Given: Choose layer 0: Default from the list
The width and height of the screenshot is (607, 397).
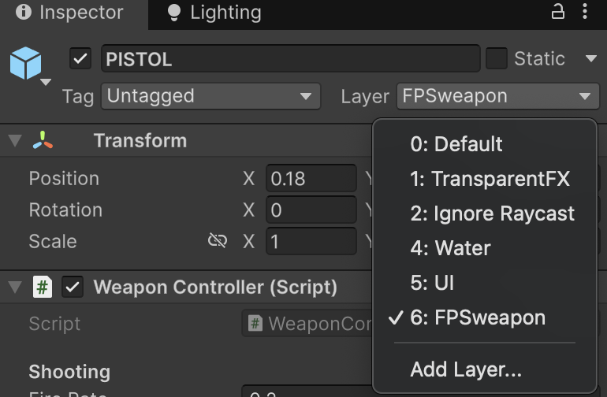Looking at the screenshot, I should tap(456, 144).
